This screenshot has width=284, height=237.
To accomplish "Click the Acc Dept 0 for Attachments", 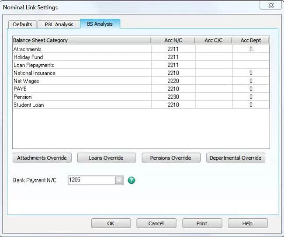I will 251,49.
